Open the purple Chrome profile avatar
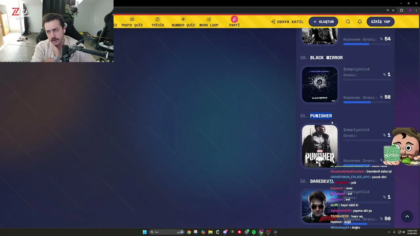 point(410,10)
